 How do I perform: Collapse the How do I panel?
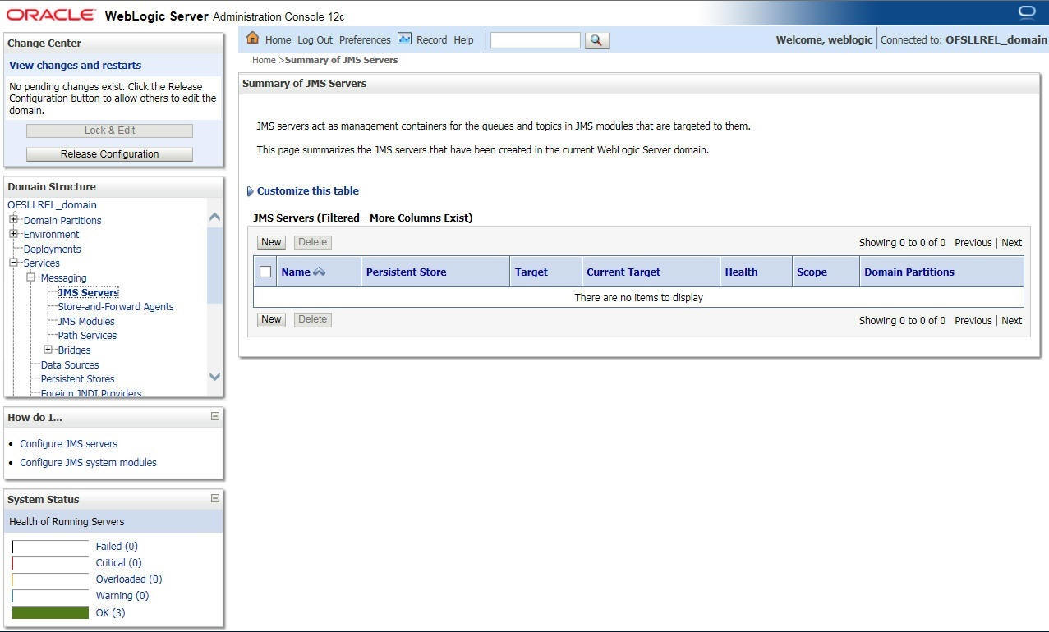(x=215, y=416)
